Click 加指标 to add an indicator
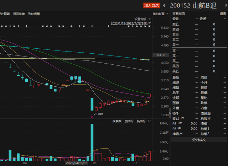228x166 pixels. tap(129, 121)
